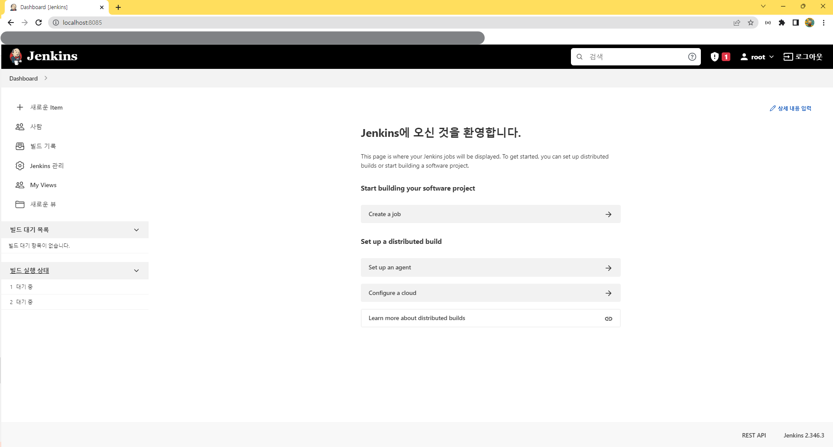This screenshot has height=447, width=833.
Task: Click the Set up an agent button
Action: tap(490, 268)
